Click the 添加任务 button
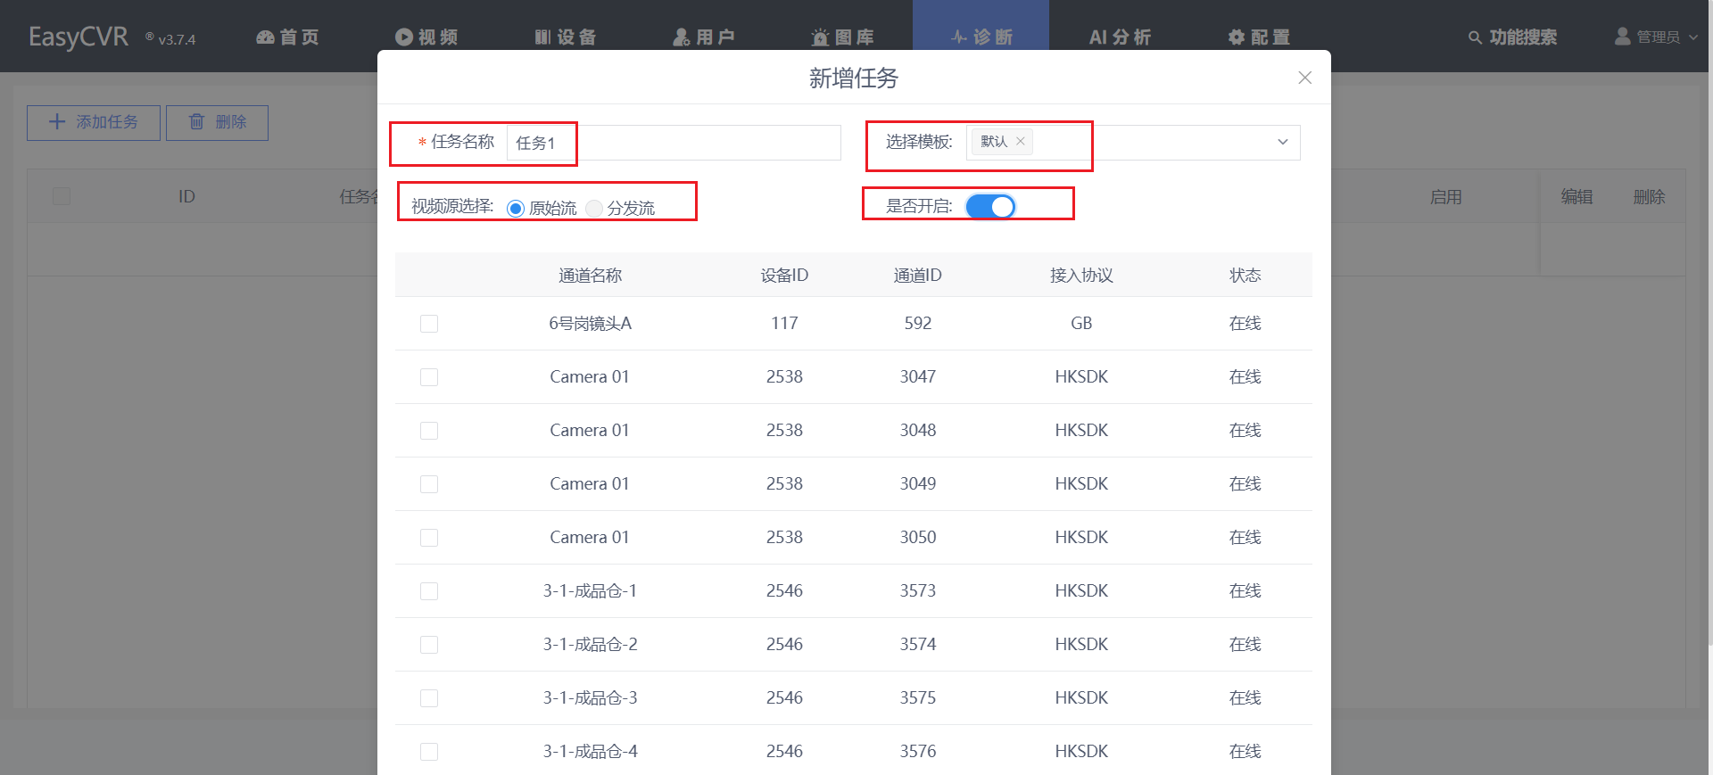Screen dimensions: 1713x775 (x=94, y=122)
